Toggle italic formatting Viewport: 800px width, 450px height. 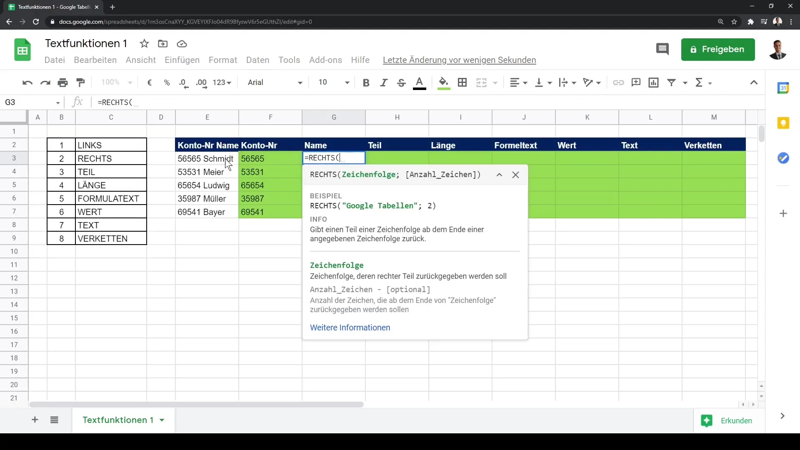[383, 82]
